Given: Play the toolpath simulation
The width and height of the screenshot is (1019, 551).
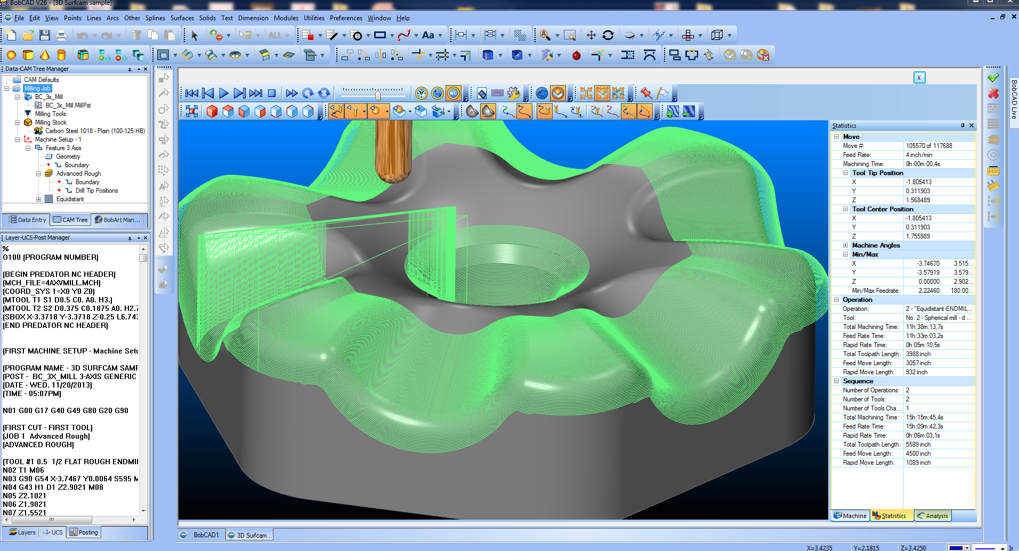Looking at the screenshot, I should (x=224, y=93).
